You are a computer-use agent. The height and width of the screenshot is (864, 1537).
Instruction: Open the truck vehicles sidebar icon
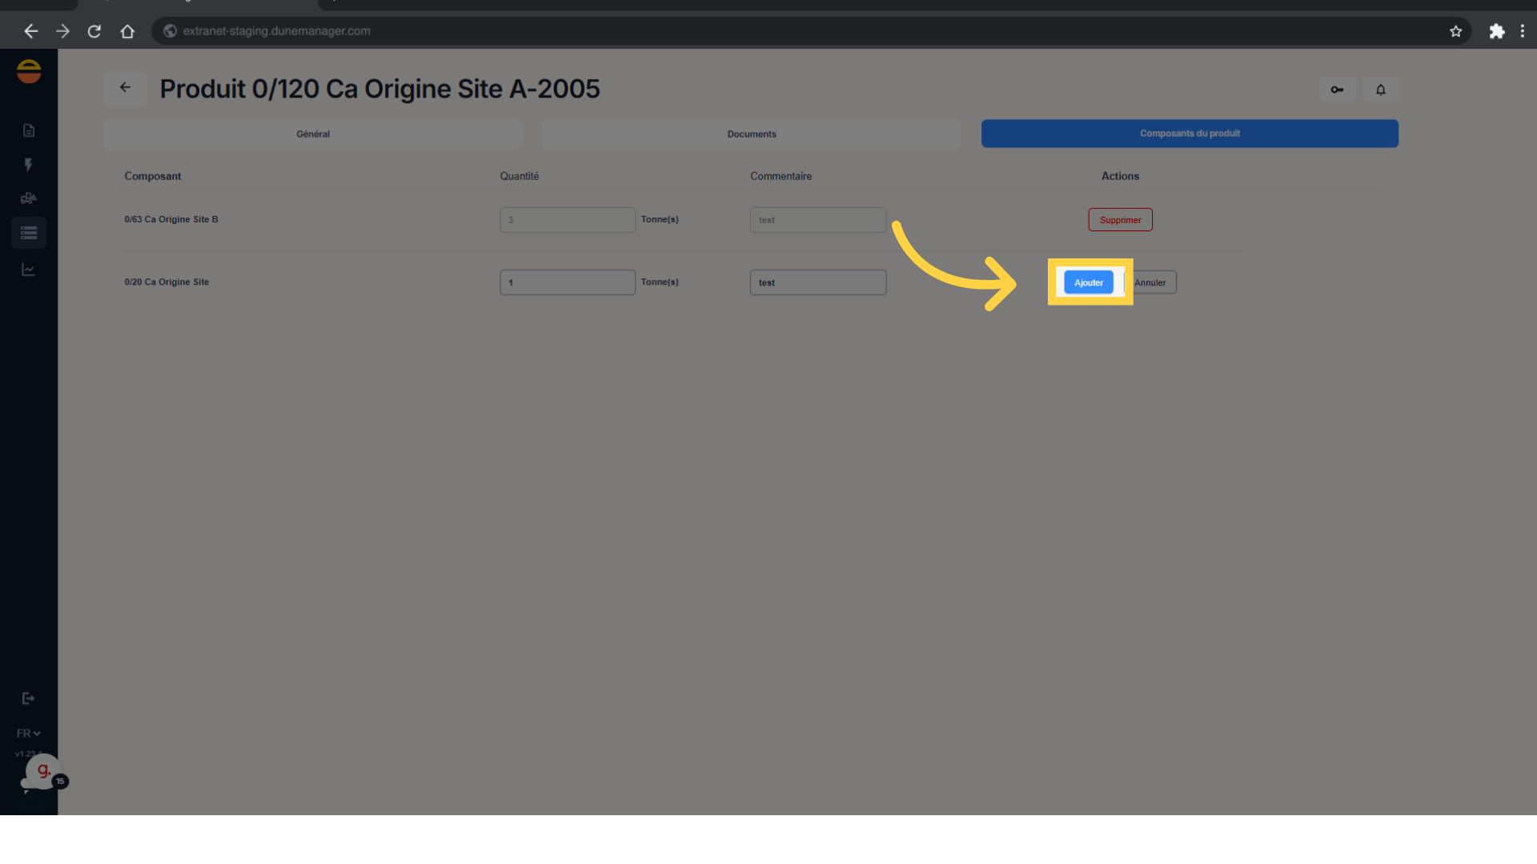[29, 198]
